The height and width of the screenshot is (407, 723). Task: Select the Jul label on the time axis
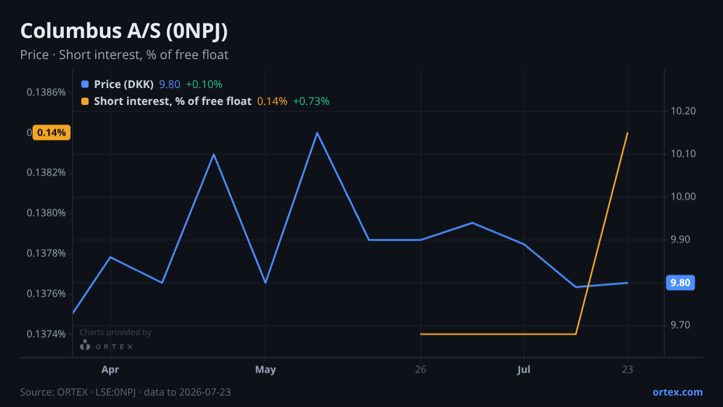point(524,370)
